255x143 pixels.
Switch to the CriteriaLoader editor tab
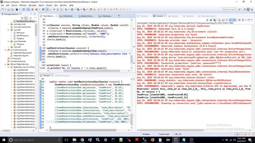coord(105,16)
